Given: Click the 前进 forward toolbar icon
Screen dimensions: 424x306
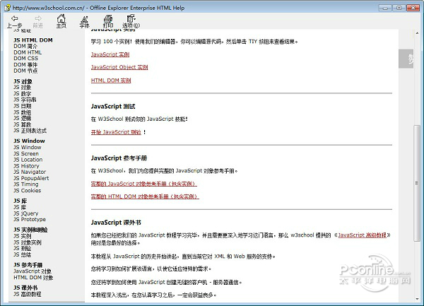Looking at the screenshot, I should coord(38,21).
